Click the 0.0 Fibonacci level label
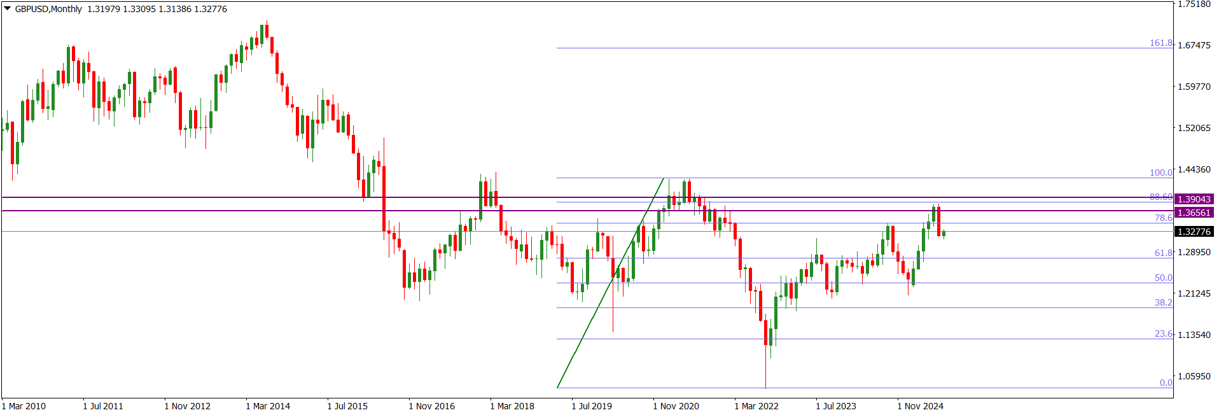The image size is (1219, 415). [x=1166, y=383]
